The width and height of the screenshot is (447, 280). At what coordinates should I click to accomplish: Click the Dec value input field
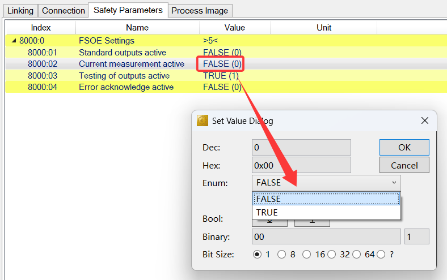click(x=301, y=148)
